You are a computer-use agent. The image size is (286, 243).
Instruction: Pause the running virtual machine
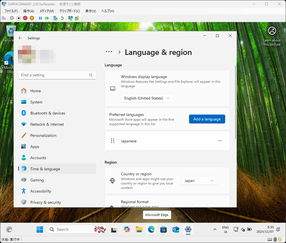pos(40,18)
